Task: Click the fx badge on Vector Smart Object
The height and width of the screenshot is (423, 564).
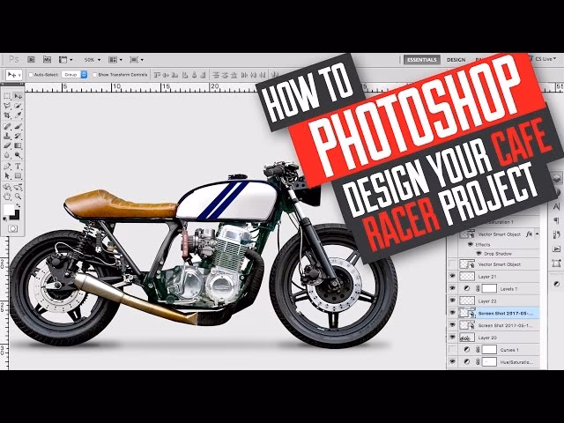Action: (x=529, y=234)
